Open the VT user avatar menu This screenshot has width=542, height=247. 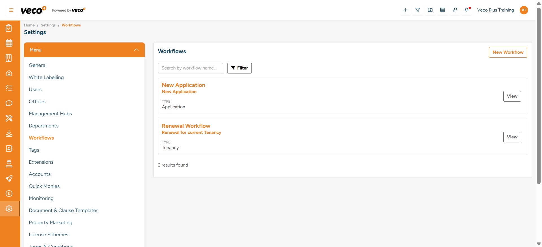point(524,10)
